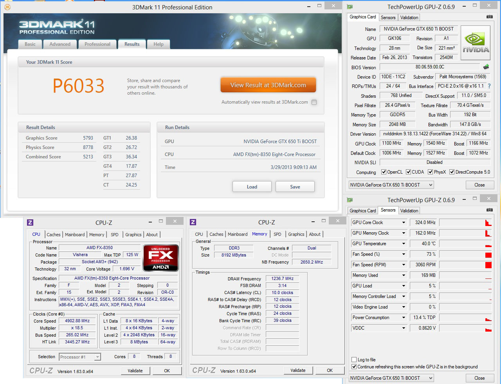Viewport: 501px width, 384px height.
Task: Click Close in the lower GPU-Z Sensors window
Action: (479, 378)
